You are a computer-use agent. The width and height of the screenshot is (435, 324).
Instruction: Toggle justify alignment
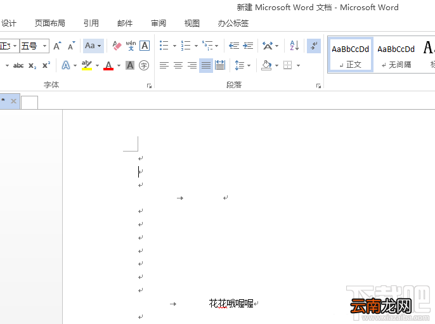(x=206, y=65)
